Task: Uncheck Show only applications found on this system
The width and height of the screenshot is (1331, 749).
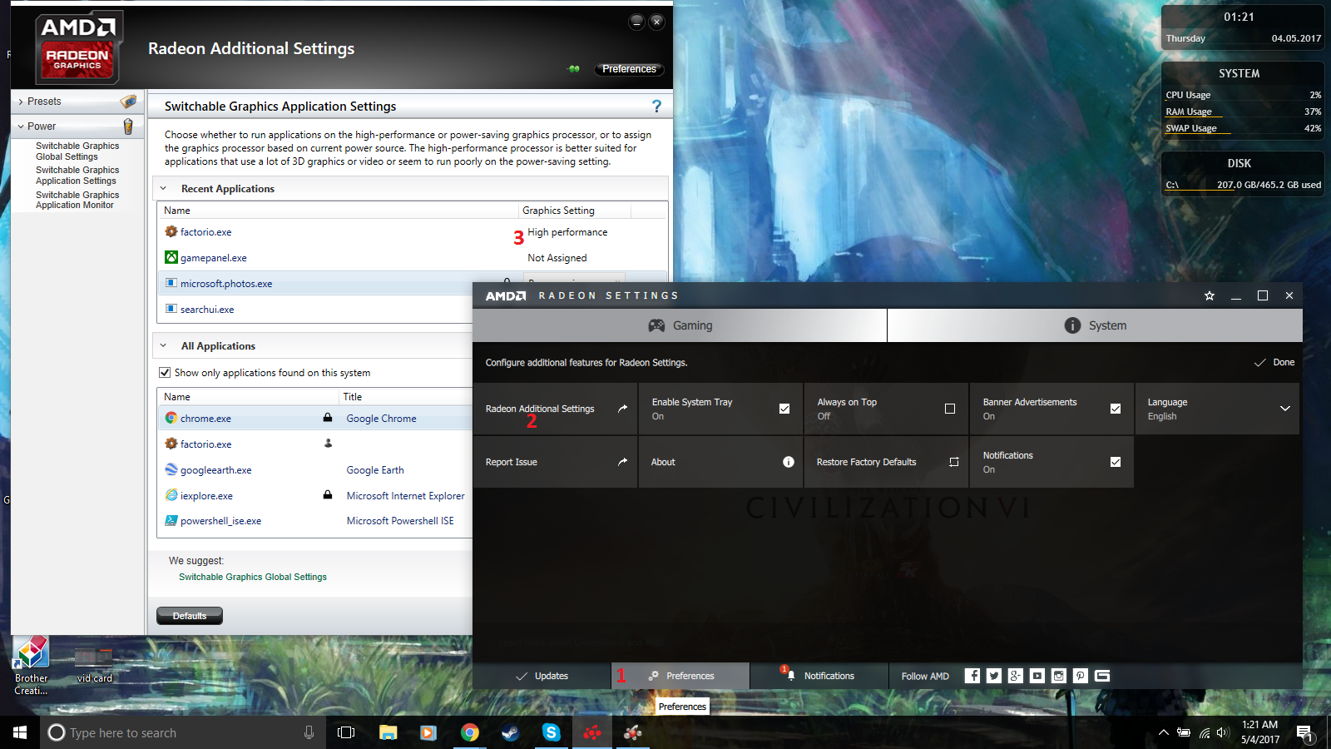Action: click(165, 373)
